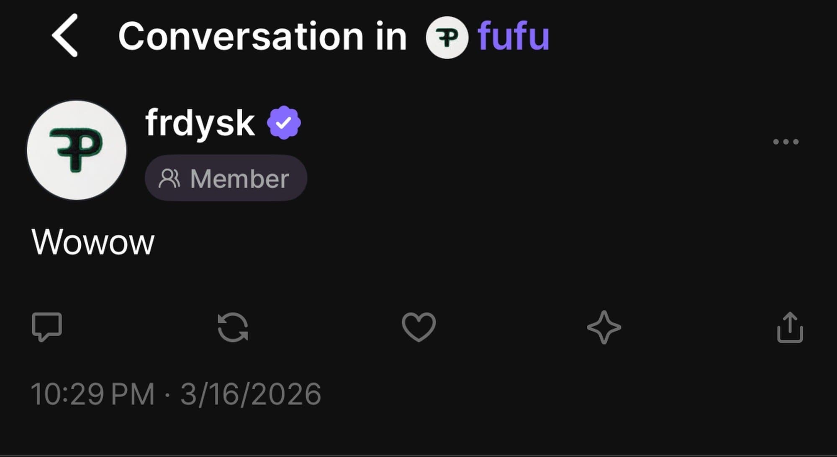
Task: Open frdysk's large profile picture
Action: pos(77,150)
